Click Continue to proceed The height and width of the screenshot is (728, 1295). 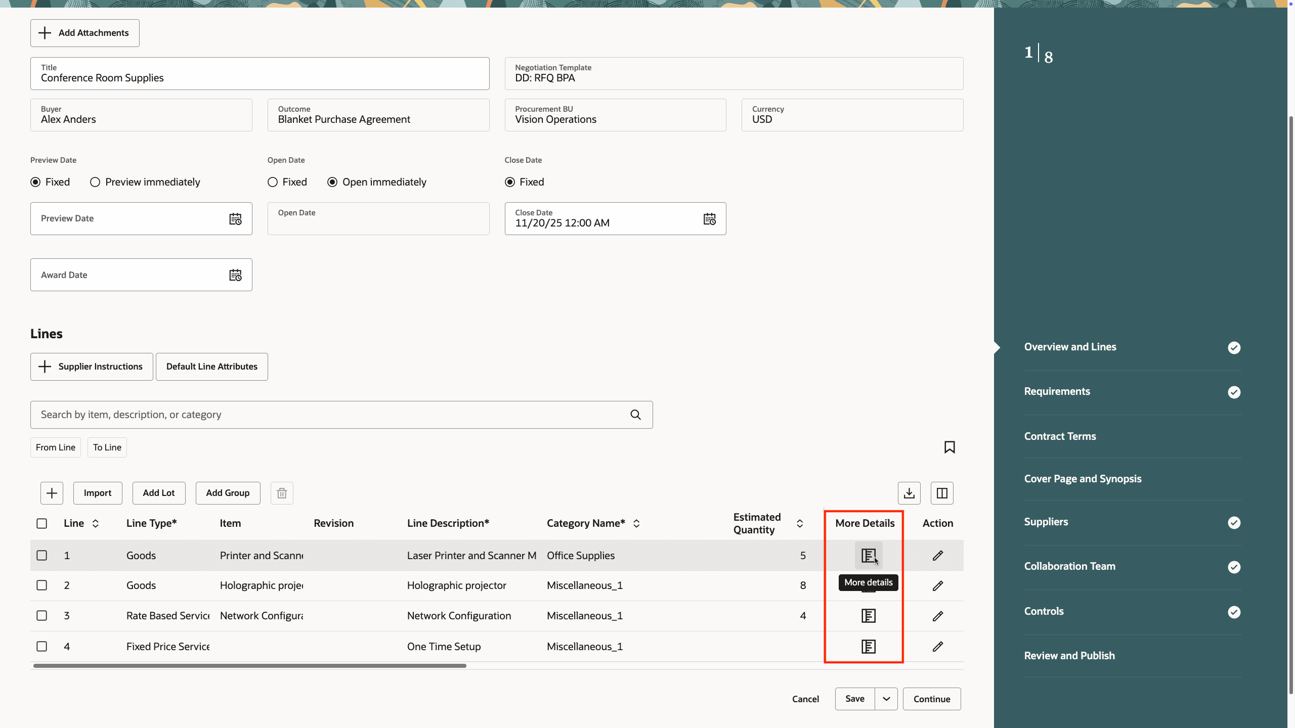[x=931, y=698]
